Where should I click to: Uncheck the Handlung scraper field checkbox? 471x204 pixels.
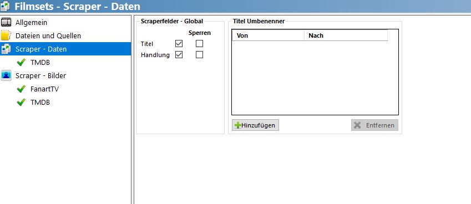point(179,54)
